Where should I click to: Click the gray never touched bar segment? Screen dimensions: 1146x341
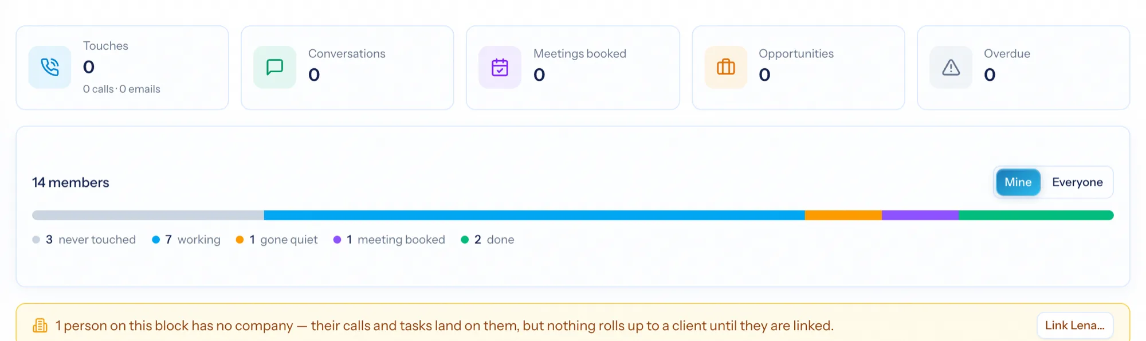pos(148,215)
